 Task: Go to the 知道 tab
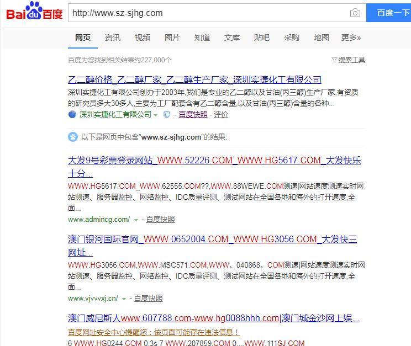[202, 38]
